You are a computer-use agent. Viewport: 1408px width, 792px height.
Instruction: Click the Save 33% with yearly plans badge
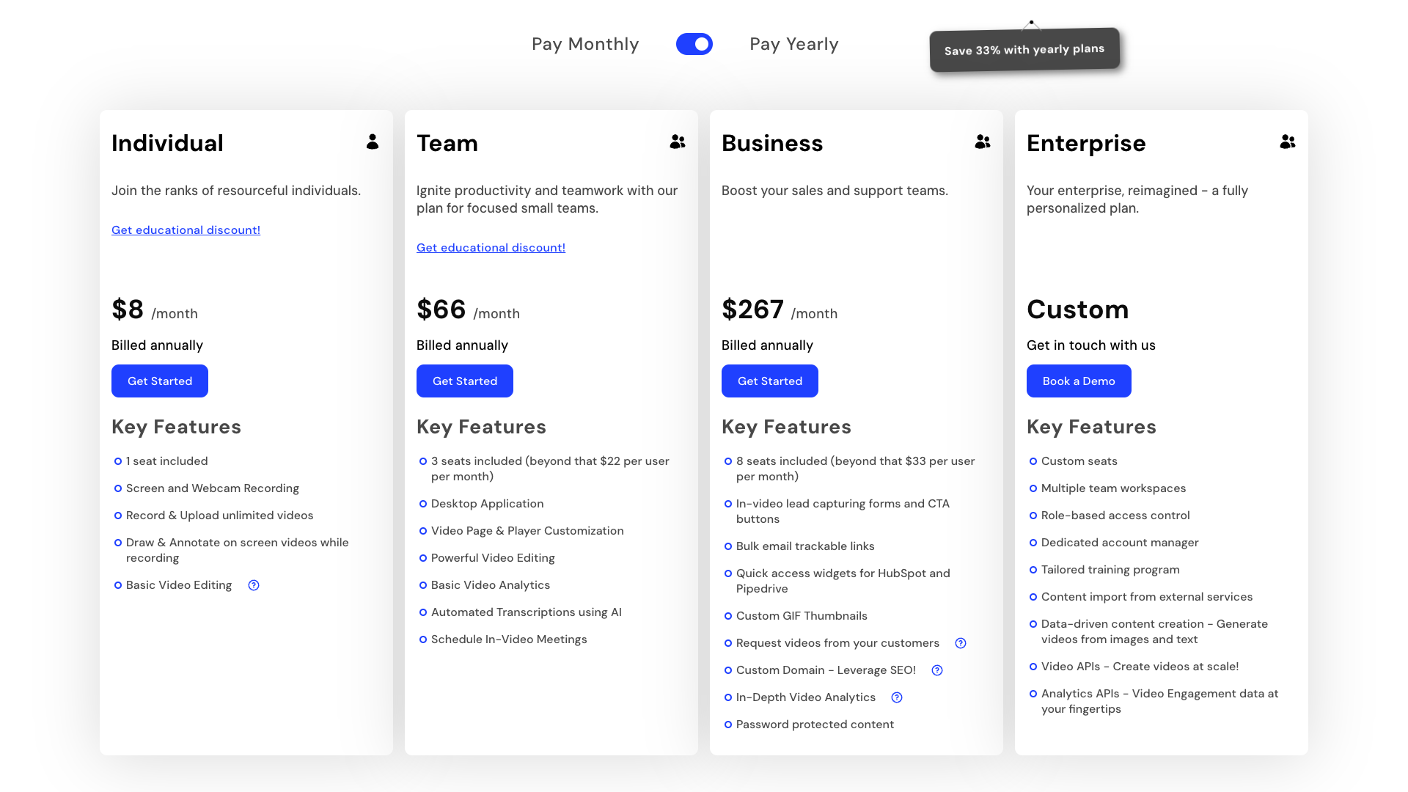pos(1024,48)
